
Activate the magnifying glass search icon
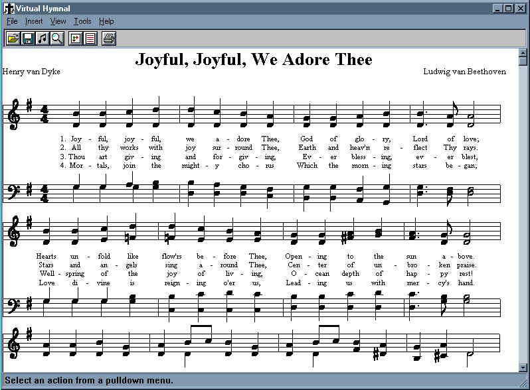pos(57,38)
